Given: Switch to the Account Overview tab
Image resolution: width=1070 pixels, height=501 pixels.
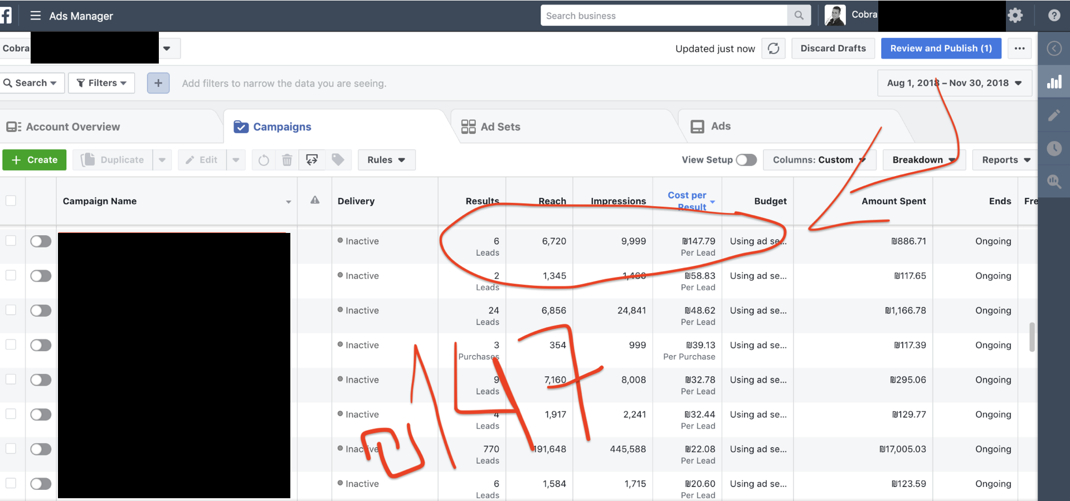Looking at the screenshot, I should 72,127.
